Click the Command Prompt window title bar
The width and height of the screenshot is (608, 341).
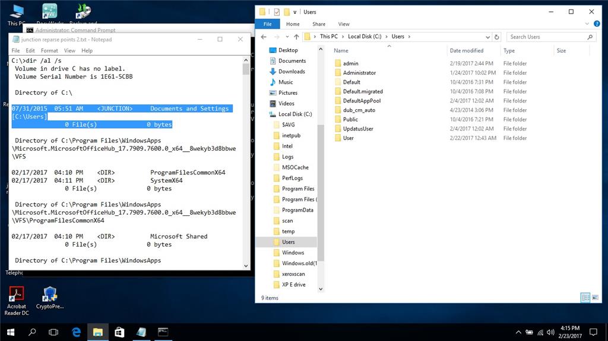140,30
